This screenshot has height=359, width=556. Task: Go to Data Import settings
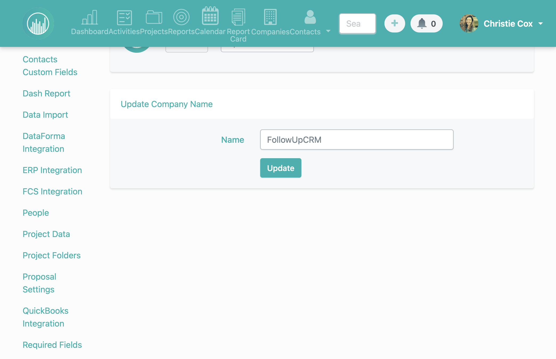click(45, 115)
